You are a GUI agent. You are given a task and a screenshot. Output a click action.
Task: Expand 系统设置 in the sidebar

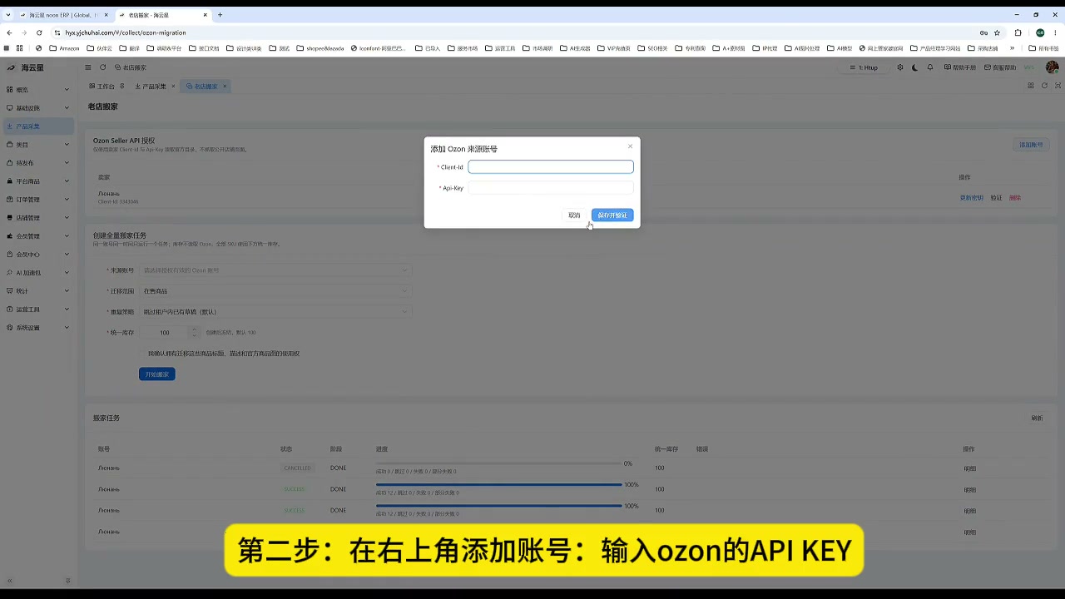[37, 328]
